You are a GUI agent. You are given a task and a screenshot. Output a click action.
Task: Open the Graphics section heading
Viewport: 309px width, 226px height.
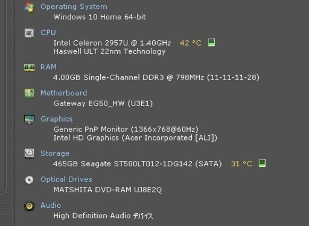pyautogui.click(x=57, y=119)
